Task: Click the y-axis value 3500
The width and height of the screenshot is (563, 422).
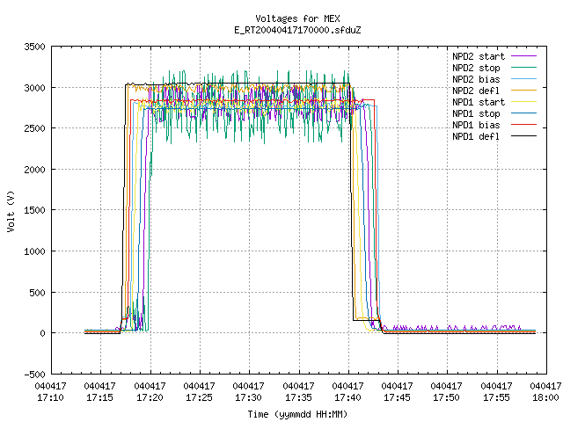Action: tap(35, 47)
